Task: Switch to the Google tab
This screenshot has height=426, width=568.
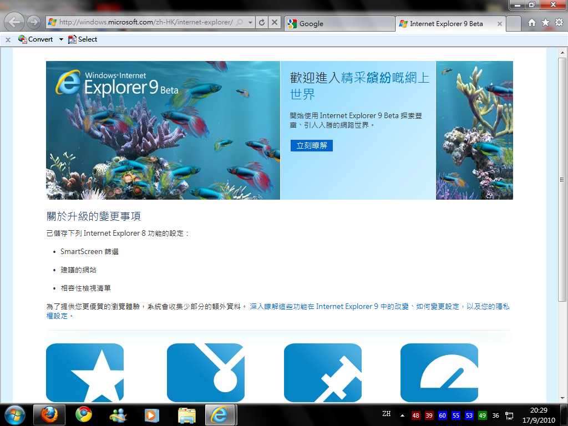Action: coord(339,23)
